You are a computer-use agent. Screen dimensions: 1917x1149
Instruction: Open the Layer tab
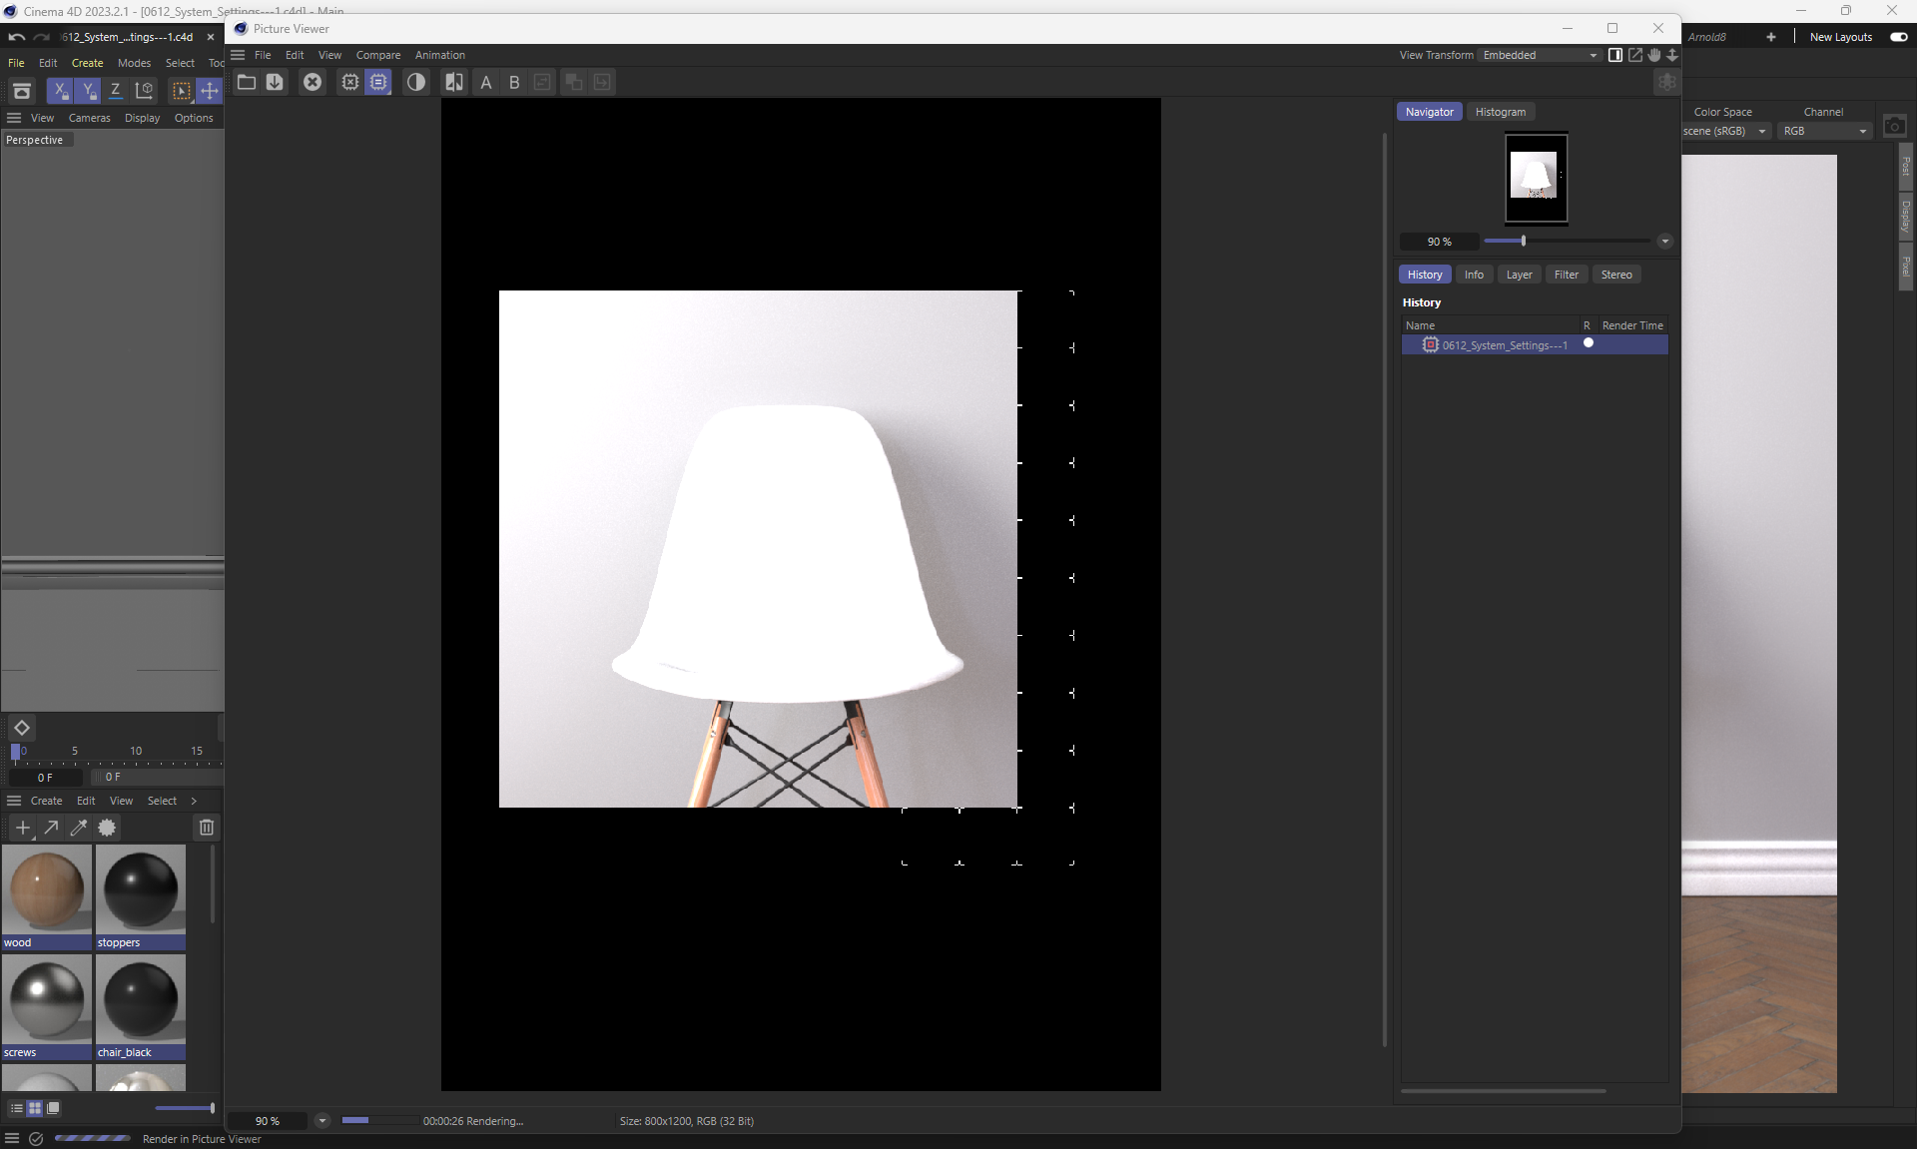[1519, 275]
